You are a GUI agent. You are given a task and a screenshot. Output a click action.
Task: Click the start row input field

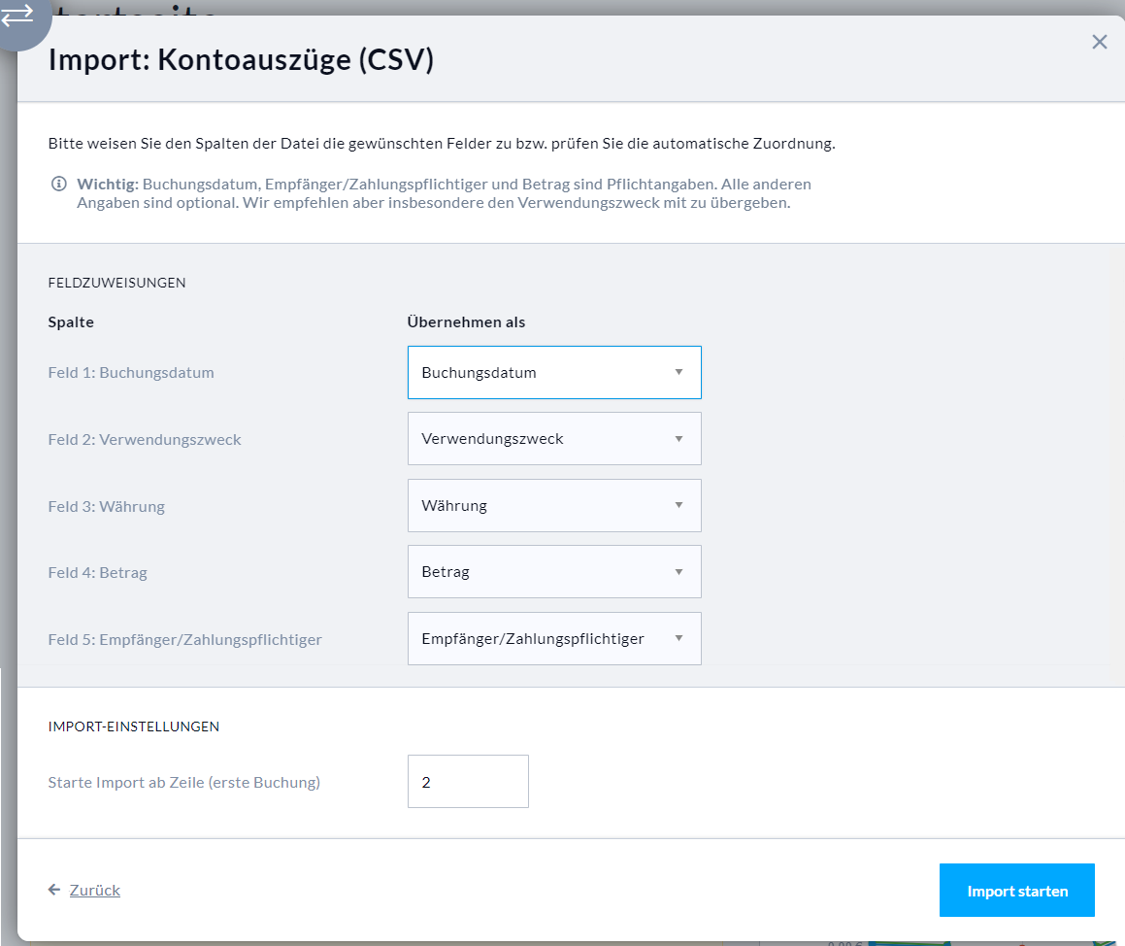pyautogui.click(x=468, y=781)
